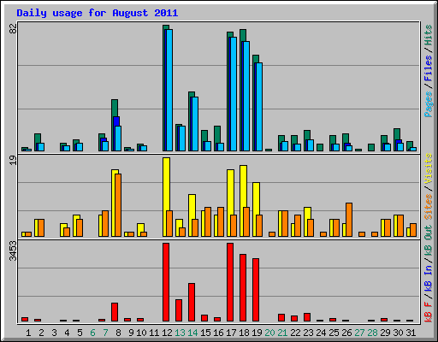
Task: Click day label 2 on axis
Action: click(41, 333)
